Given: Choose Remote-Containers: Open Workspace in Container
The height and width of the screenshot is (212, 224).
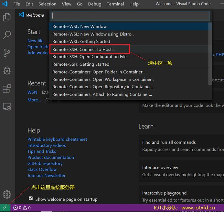Looking at the screenshot, I should (x=129, y=79).
